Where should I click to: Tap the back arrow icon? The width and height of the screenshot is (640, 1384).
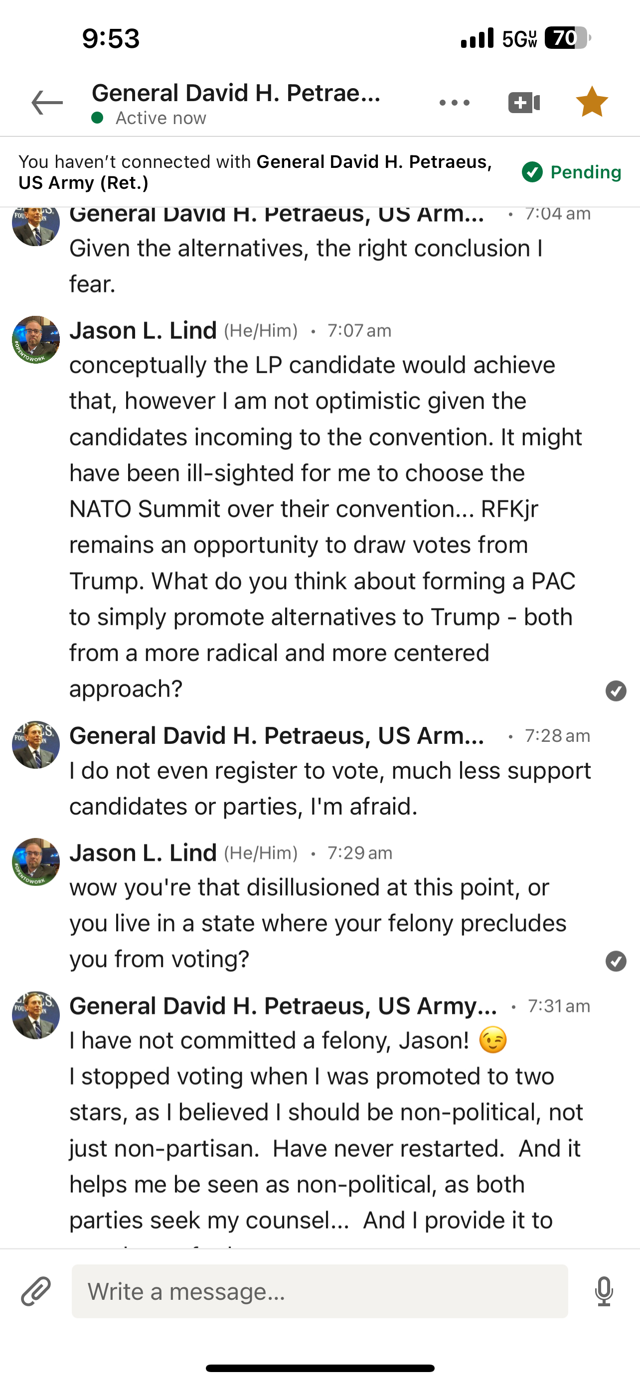click(47, 103)
